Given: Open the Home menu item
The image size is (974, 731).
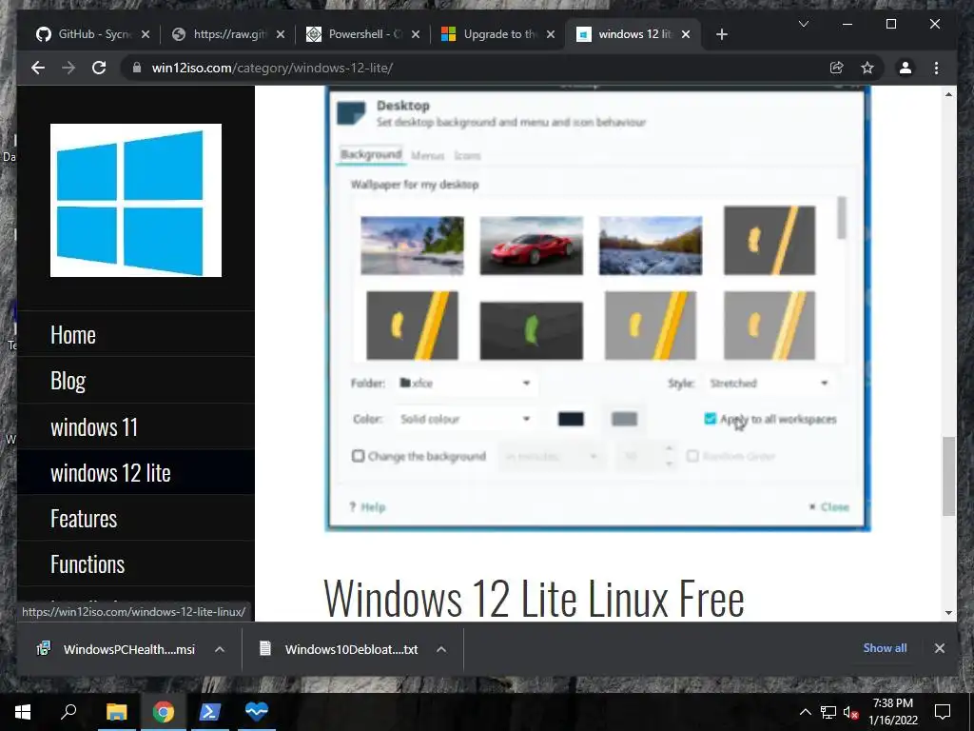Looking at the screenshot, I should (x=73, y=335).
